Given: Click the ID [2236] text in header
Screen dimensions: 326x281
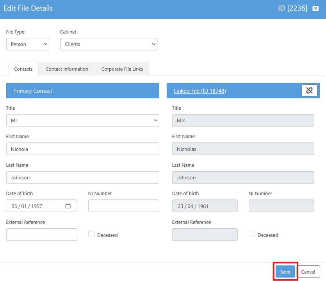Looking at the screenshot, I should tap(292, 8).
